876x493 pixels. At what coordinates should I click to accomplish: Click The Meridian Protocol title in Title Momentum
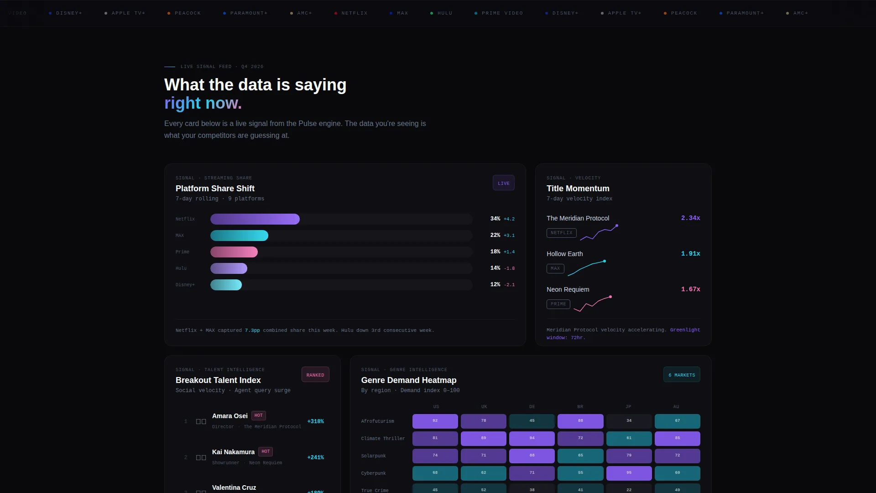pyautogui.click(x=578, y=218)
